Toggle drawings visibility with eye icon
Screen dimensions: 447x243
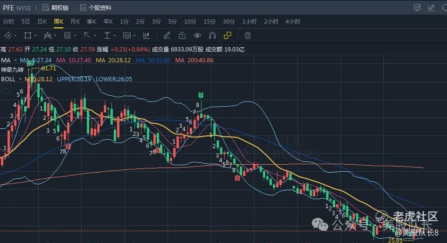(x=197, y=35)
